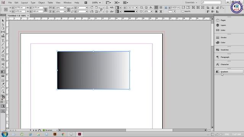The width and height of the screenshot is (244, 137).
Task: Select the Pen tool
Action: tap(3, 48)
